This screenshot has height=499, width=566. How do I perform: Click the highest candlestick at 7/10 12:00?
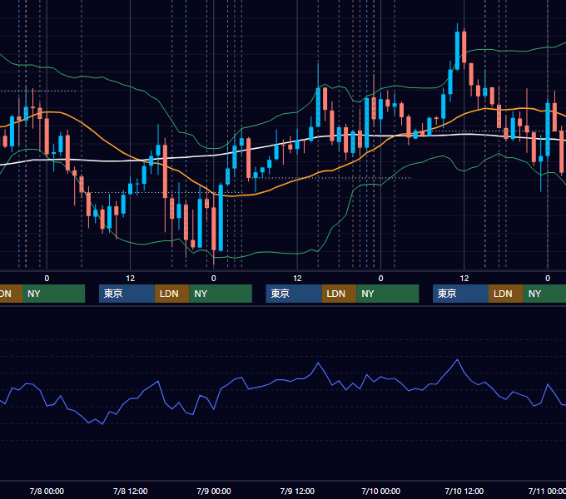[457, 51]
